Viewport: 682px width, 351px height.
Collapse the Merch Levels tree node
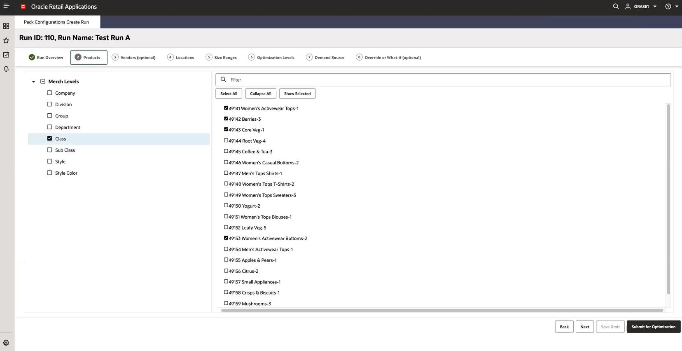tap(33, 82)
